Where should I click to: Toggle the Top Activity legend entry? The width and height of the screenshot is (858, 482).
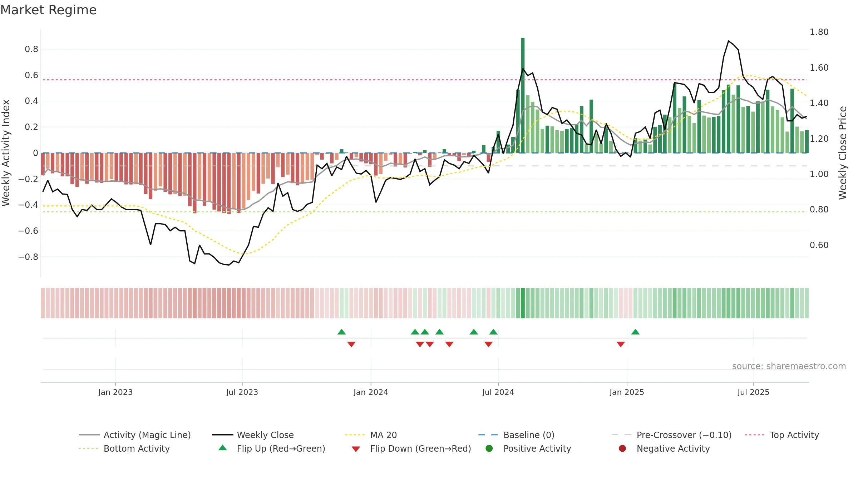coord(782,435)
